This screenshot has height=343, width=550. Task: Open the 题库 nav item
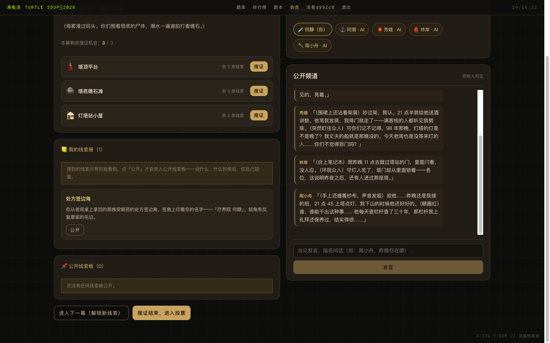[241, 7]
